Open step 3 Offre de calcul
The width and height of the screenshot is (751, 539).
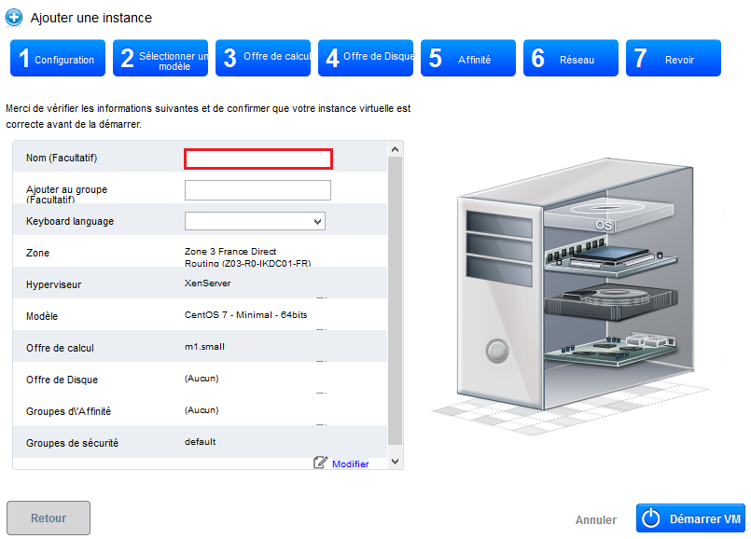(263, 59)
